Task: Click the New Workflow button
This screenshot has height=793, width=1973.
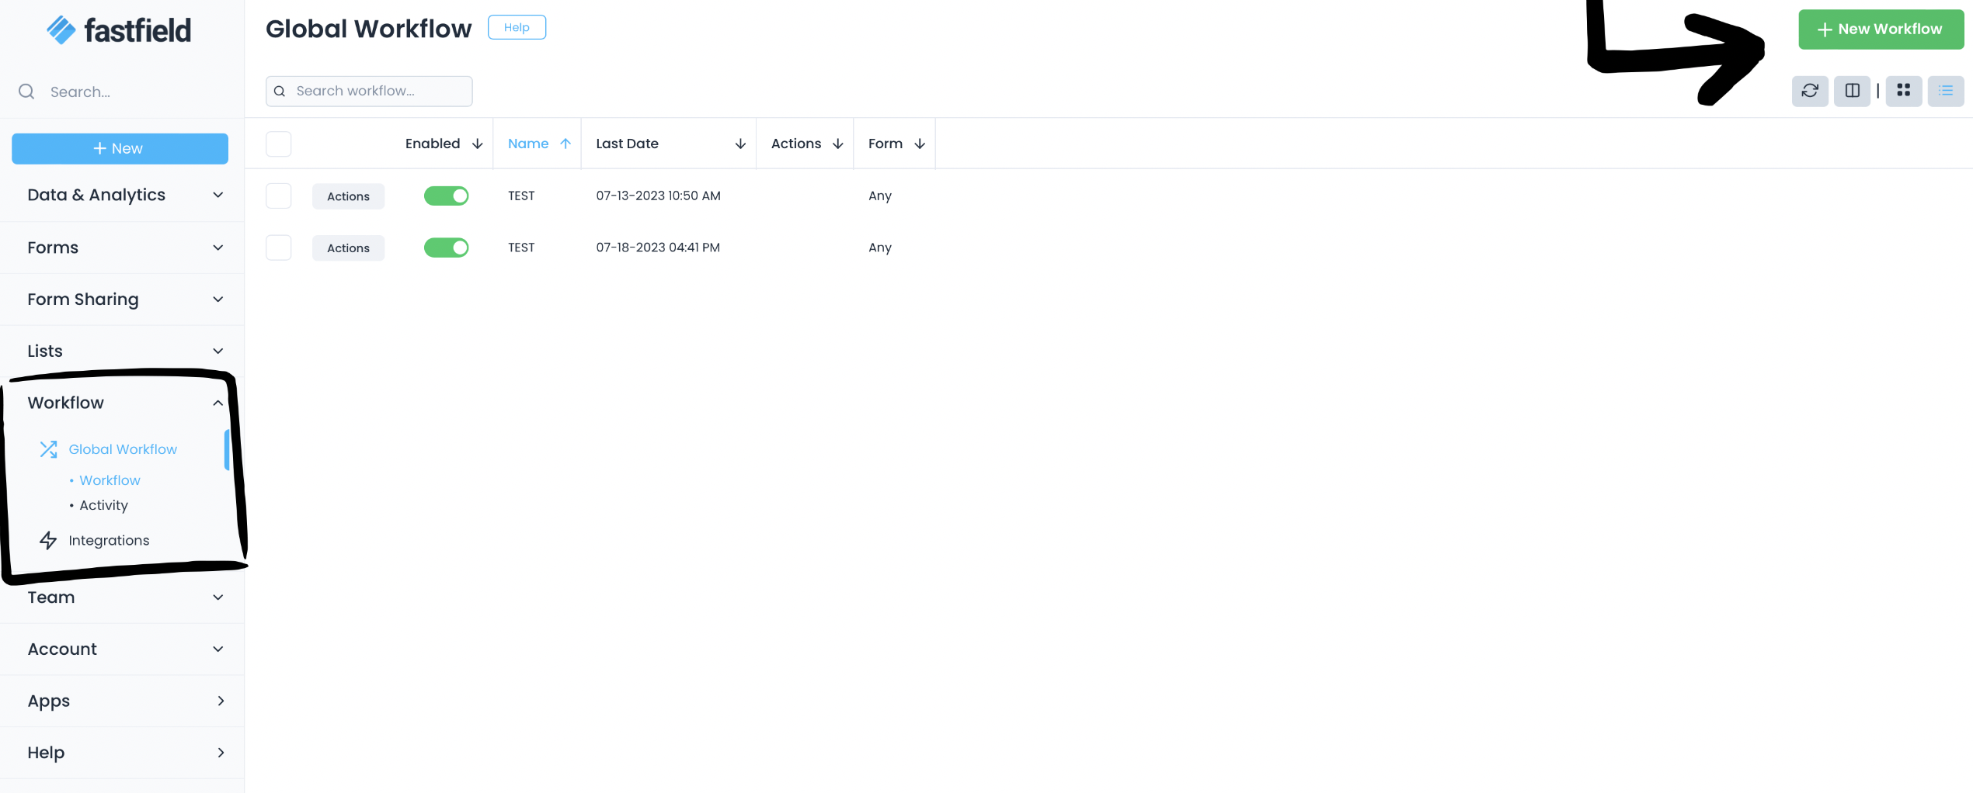Action: tap(1881, 29)
